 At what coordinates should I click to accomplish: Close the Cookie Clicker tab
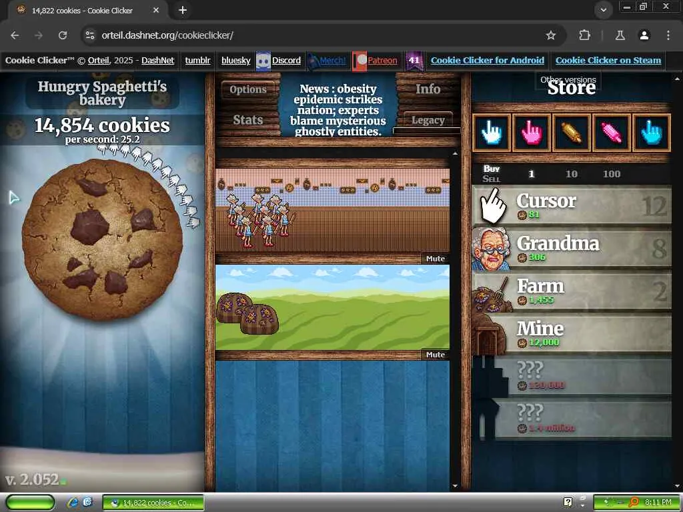156,10
